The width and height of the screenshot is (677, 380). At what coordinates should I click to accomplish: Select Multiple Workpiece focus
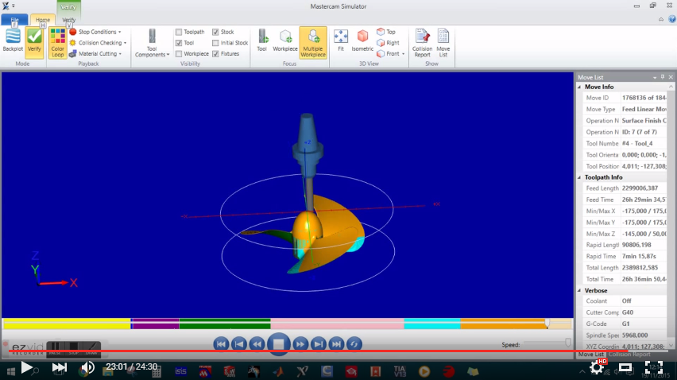pos(313,42)
